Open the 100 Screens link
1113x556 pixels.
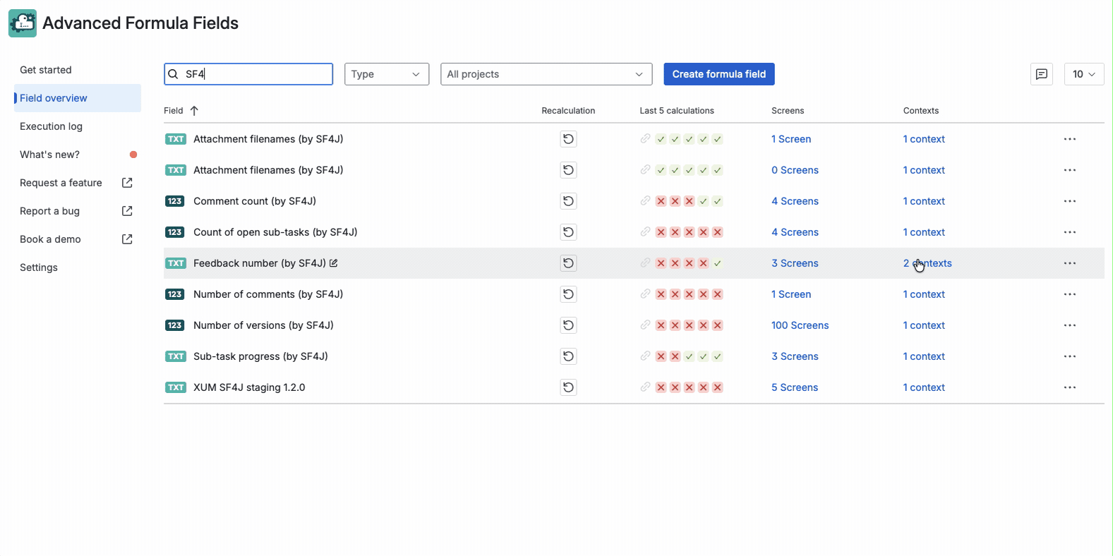point(800,325)
